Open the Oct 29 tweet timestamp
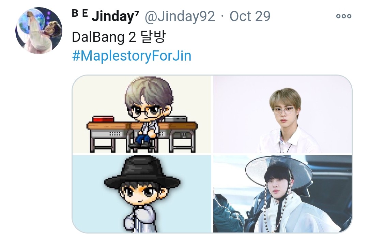The width and height of the screenshot is (368, 241). (250, 16)
